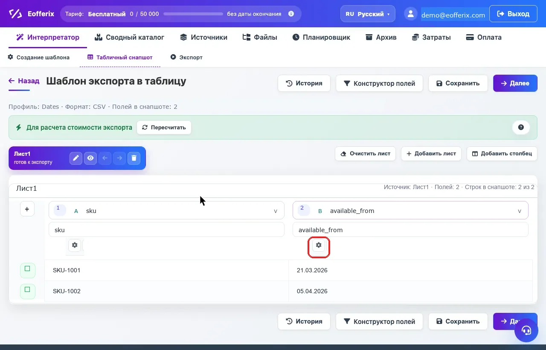Click the Eofferix logo icon
This screenshot has width=546, height=350.
pos(16,14)
